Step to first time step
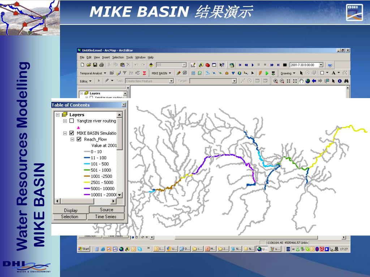 click(240, 65)
